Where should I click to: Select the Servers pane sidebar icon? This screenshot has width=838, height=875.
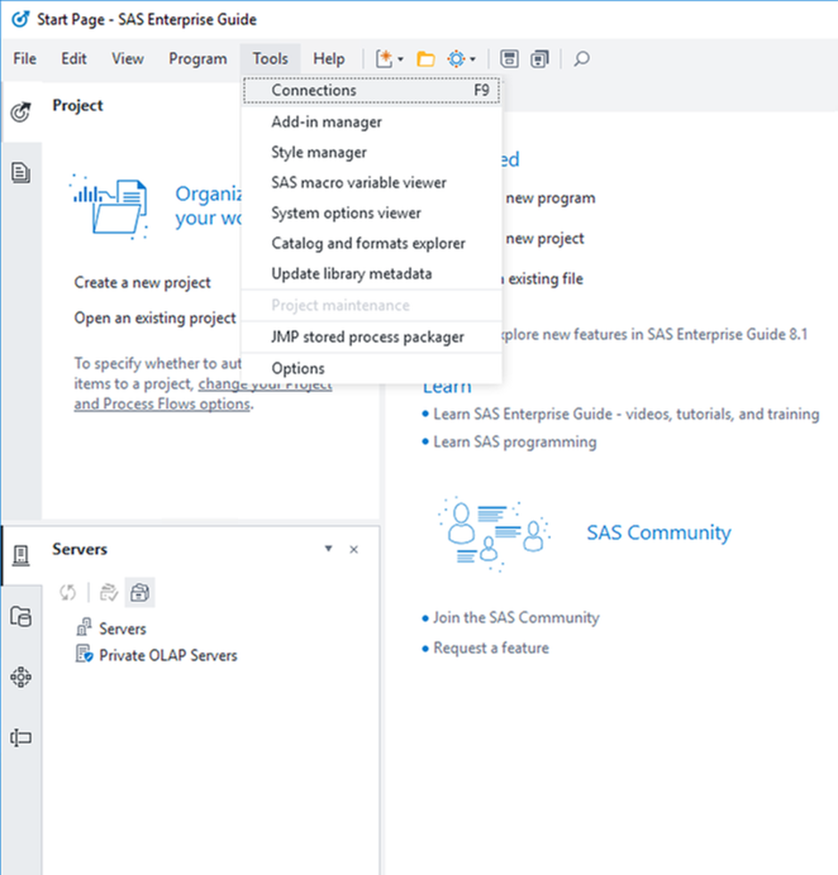[21, 555]
